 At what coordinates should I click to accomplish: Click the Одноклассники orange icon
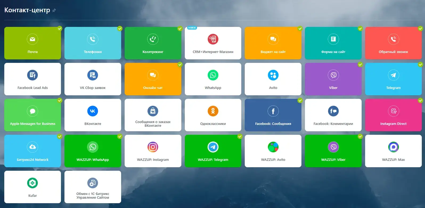pyautogui.click(x=213, y=111)
